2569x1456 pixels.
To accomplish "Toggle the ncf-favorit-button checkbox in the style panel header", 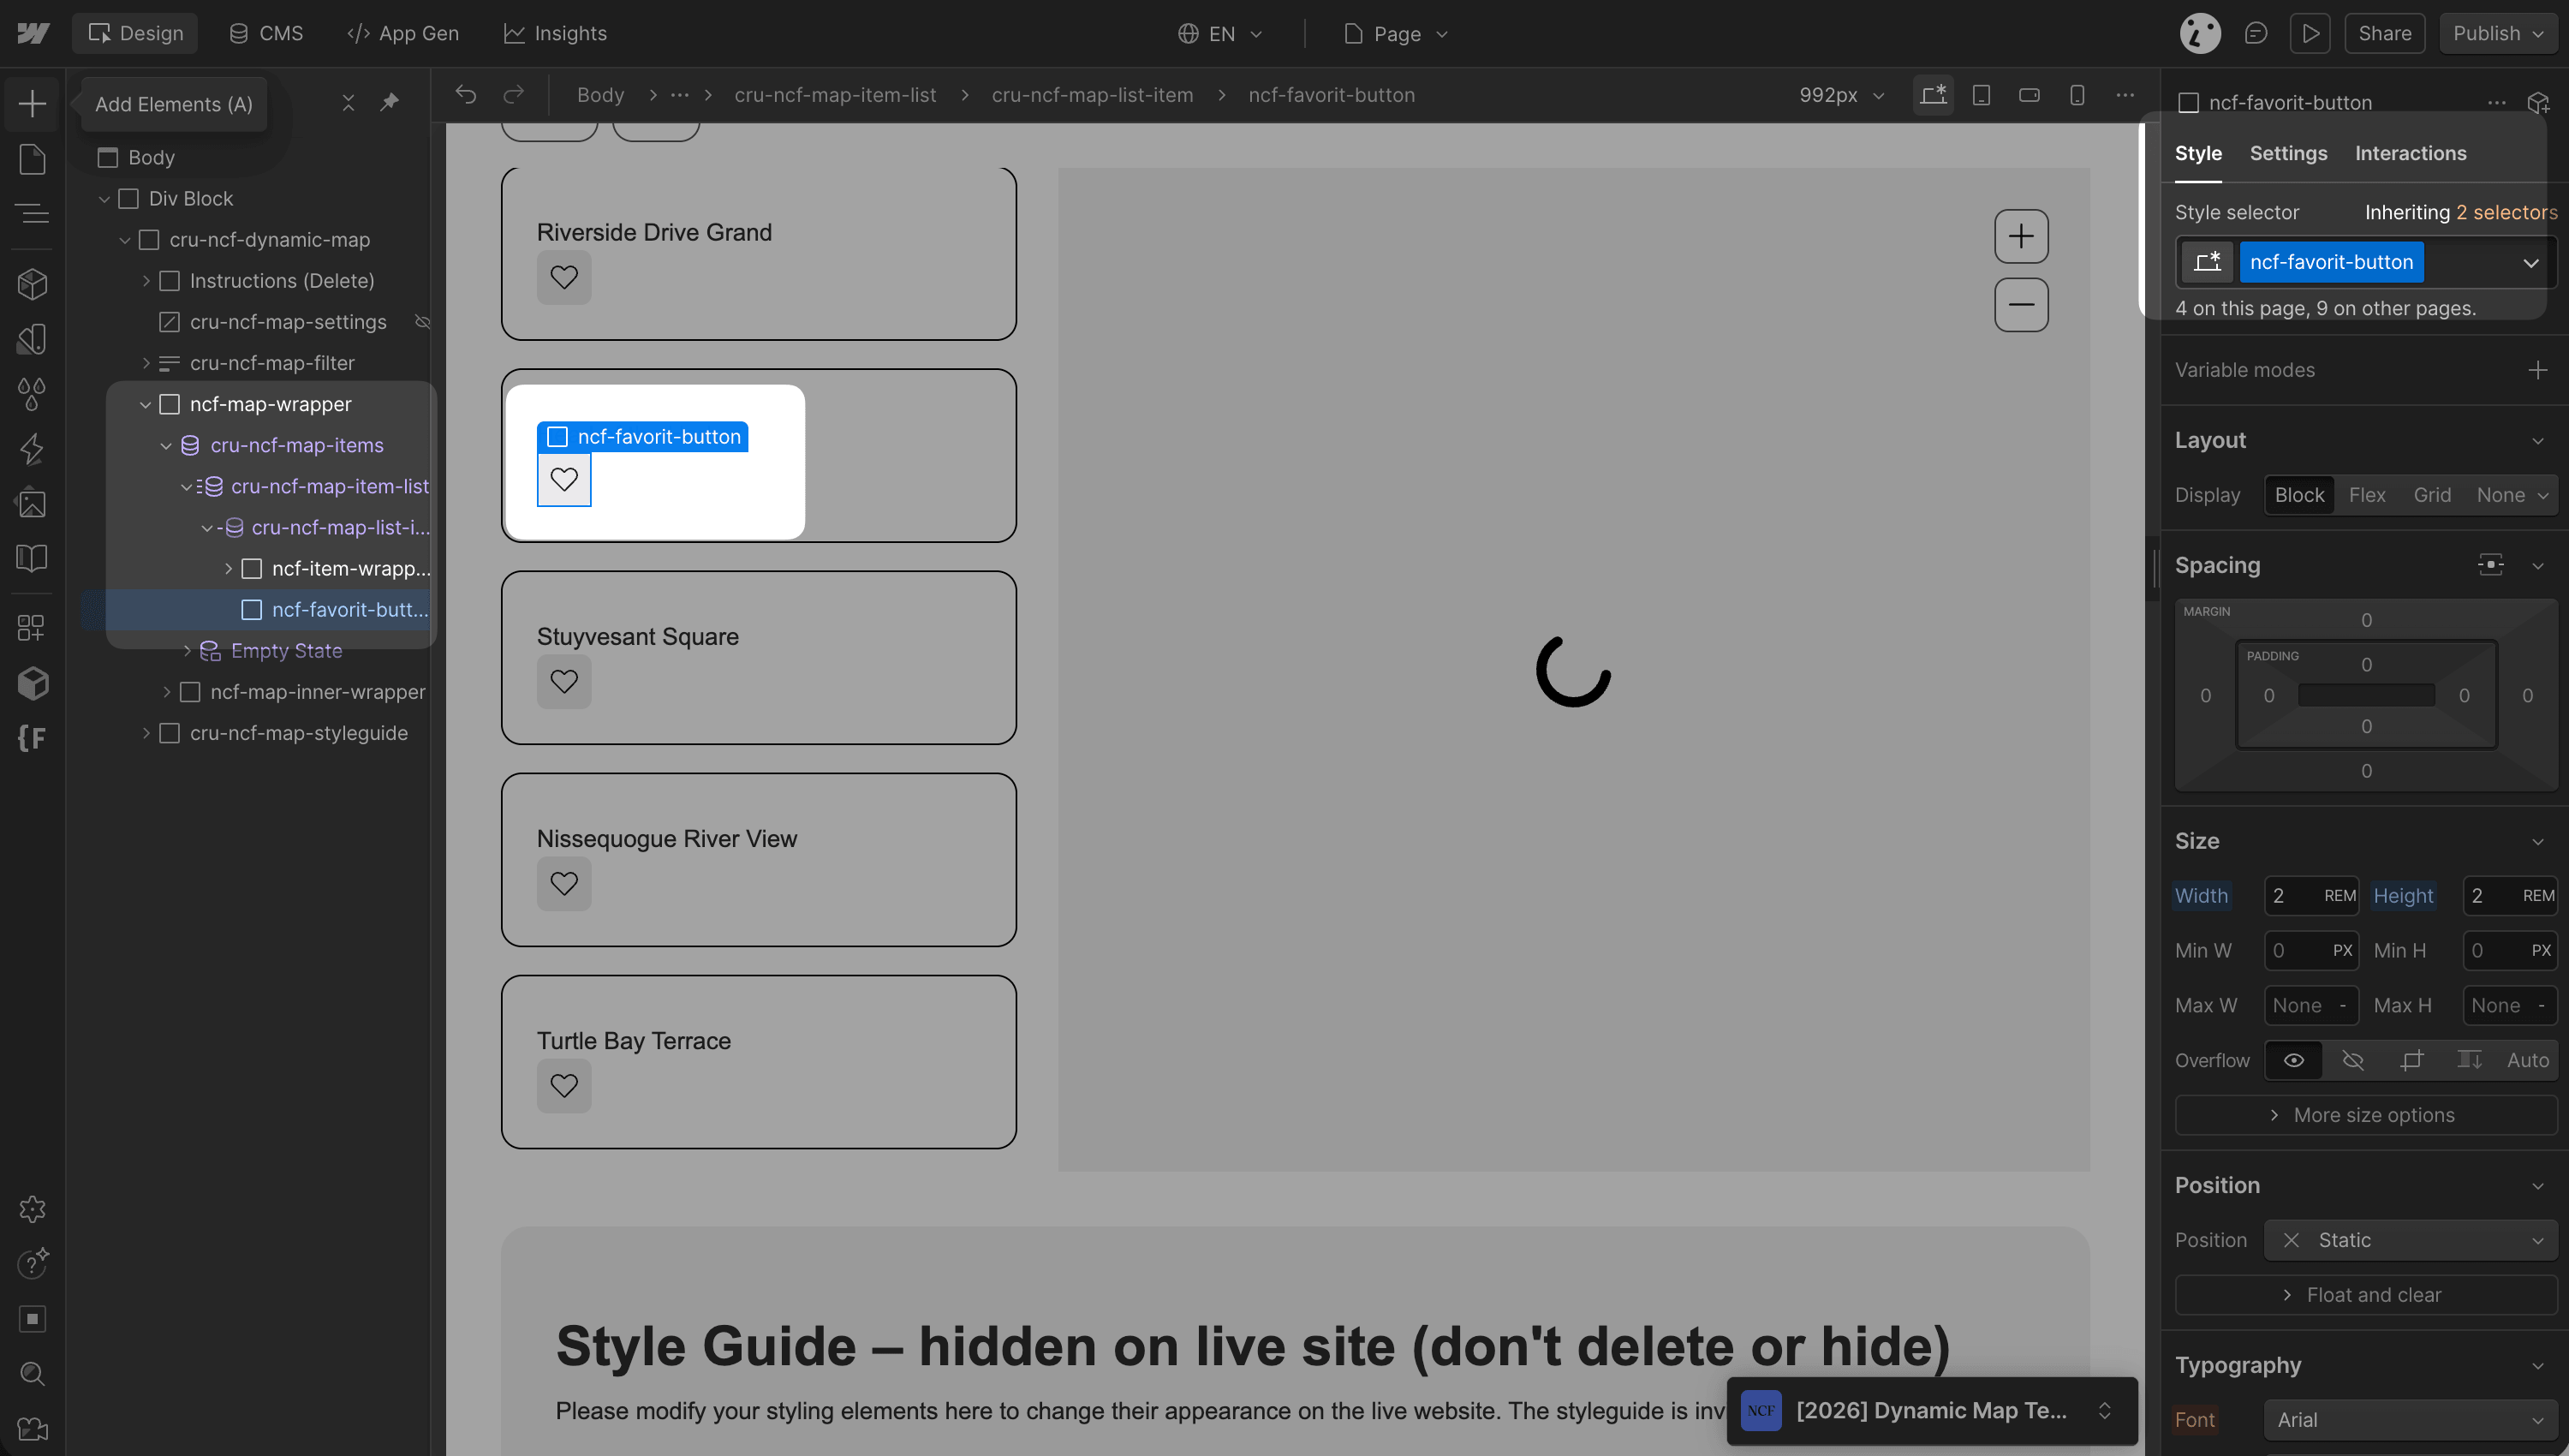I will 2188,103.
